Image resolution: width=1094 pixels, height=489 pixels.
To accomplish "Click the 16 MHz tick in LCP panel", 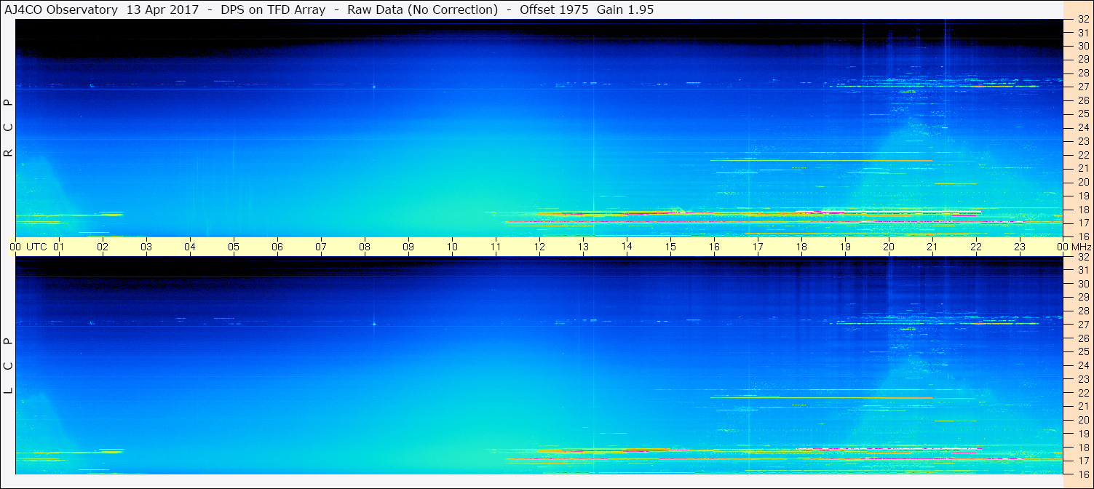I will pyautogui.click(x=1083, y=474).
